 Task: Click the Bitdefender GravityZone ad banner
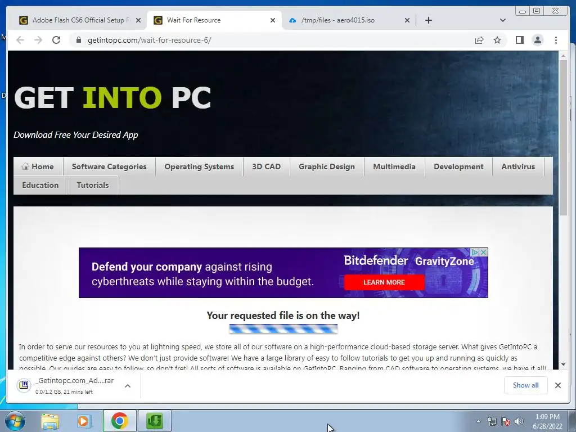point(283,273)
